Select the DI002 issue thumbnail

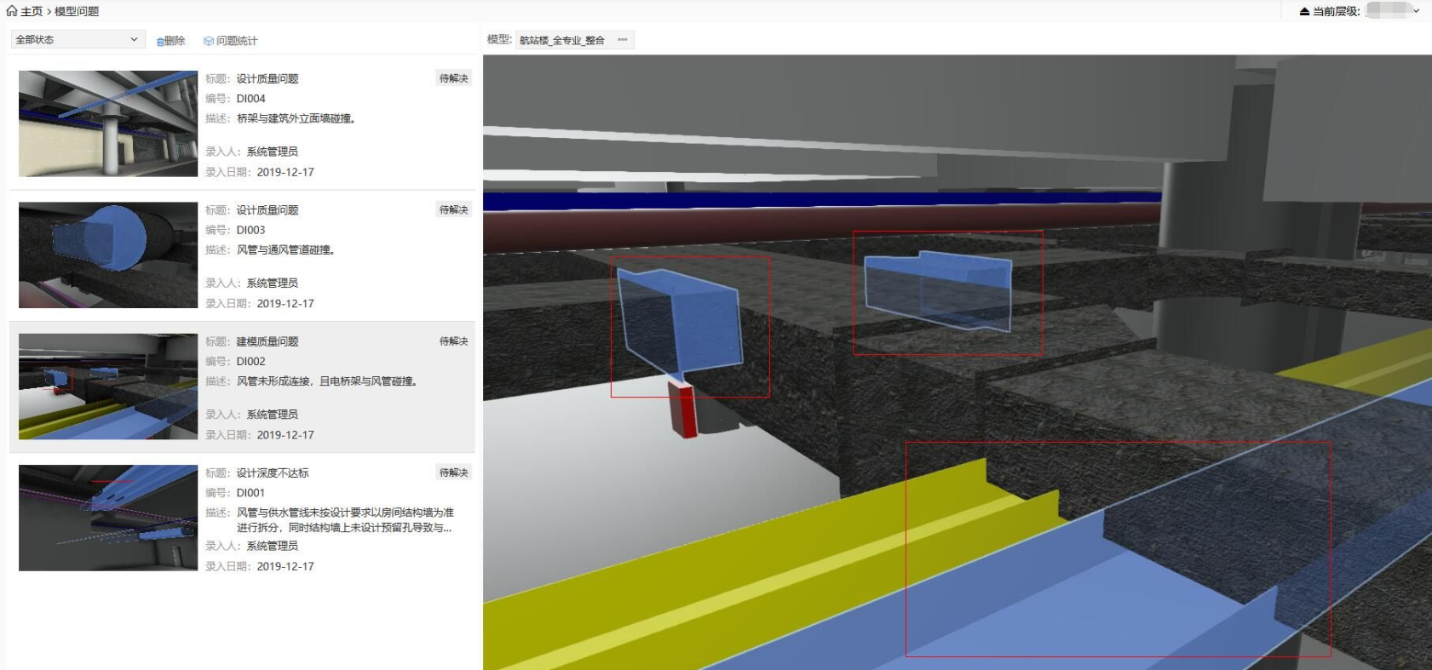click(x=108, y=387)
